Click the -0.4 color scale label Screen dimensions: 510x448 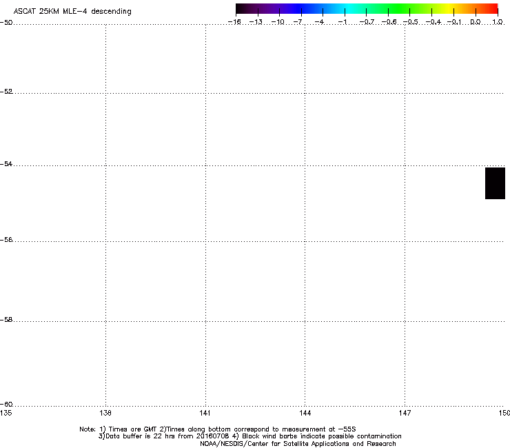(x=433, y=22)
